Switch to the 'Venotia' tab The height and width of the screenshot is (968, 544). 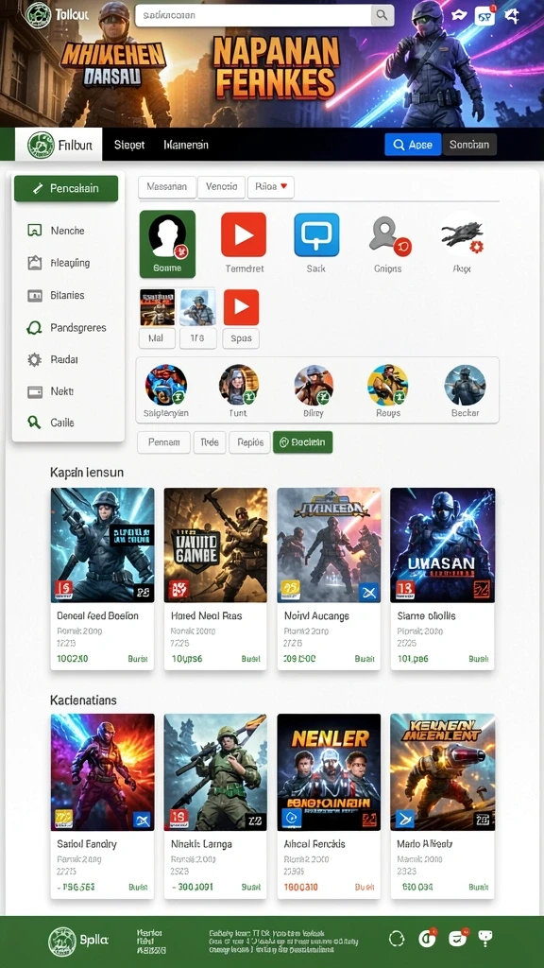pos(221,187)
